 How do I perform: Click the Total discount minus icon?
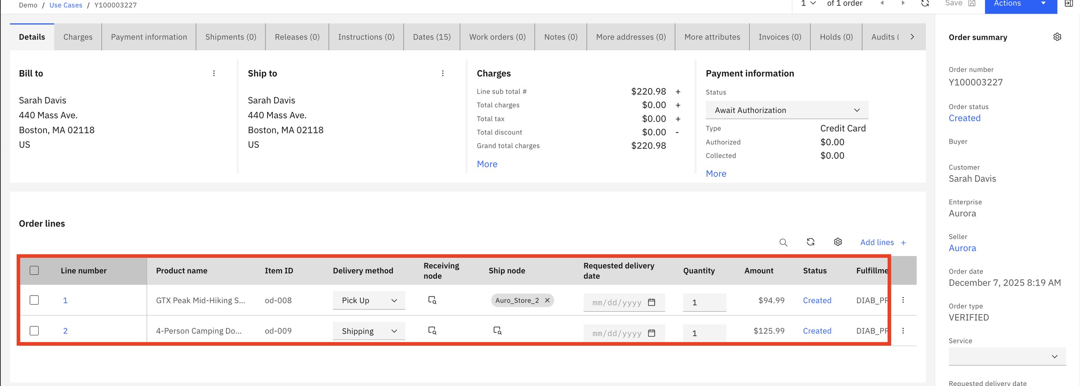(x=677, y=132)
